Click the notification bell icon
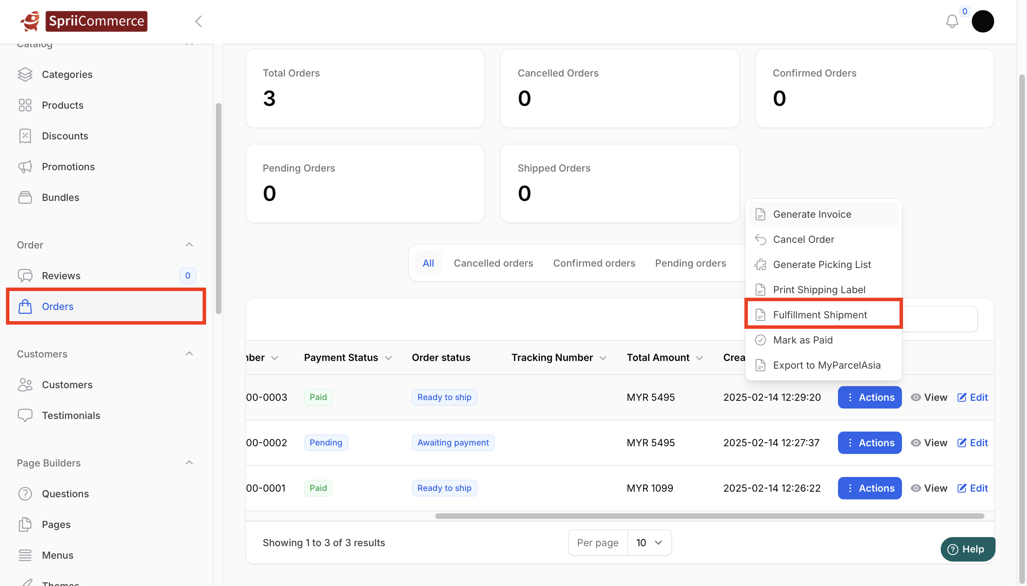 [952, 21]
